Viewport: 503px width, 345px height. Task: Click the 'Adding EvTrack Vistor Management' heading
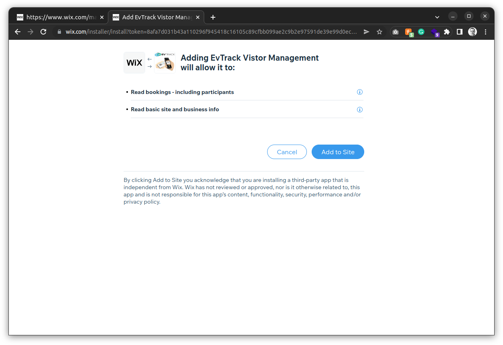pos(249,62)
